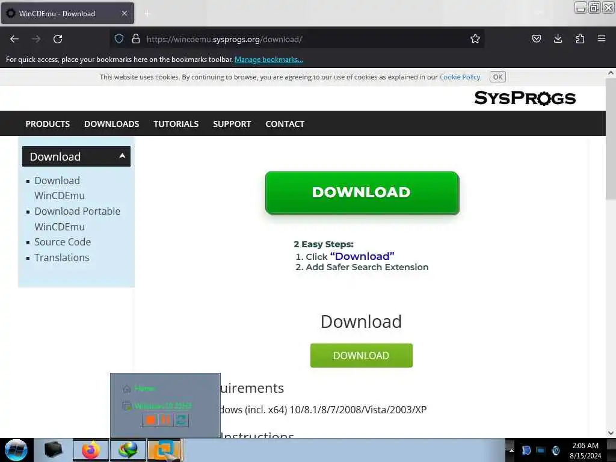Open the Firefox downloads panel icon
The height and width of the screenshot is (462, 616).
coord(558,38)
